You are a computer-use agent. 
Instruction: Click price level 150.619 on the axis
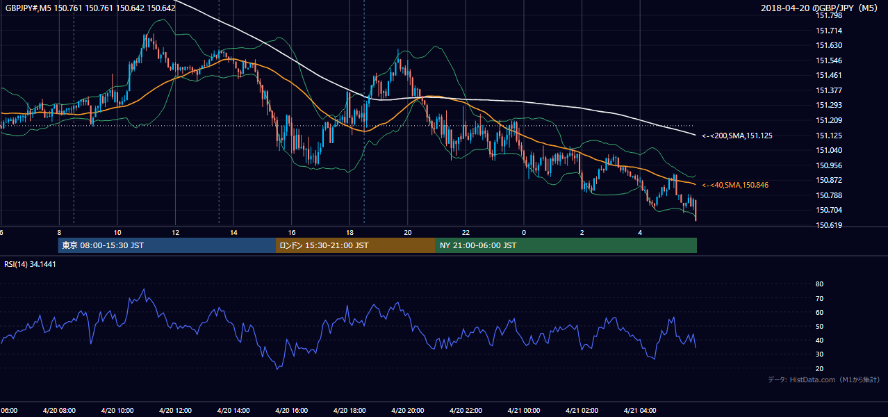coord(828,225)
